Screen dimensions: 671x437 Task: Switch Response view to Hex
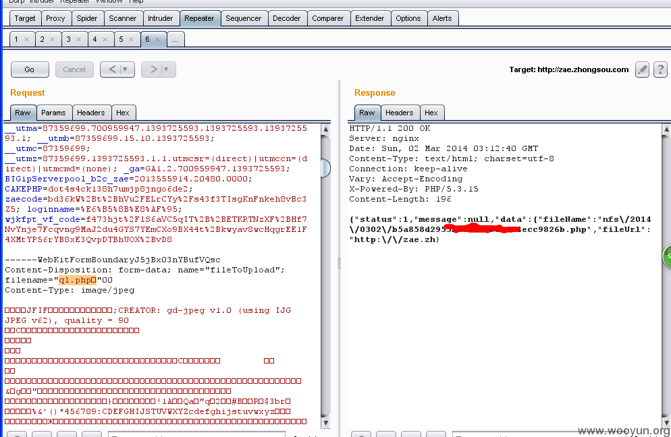click(x=431, y=113)
